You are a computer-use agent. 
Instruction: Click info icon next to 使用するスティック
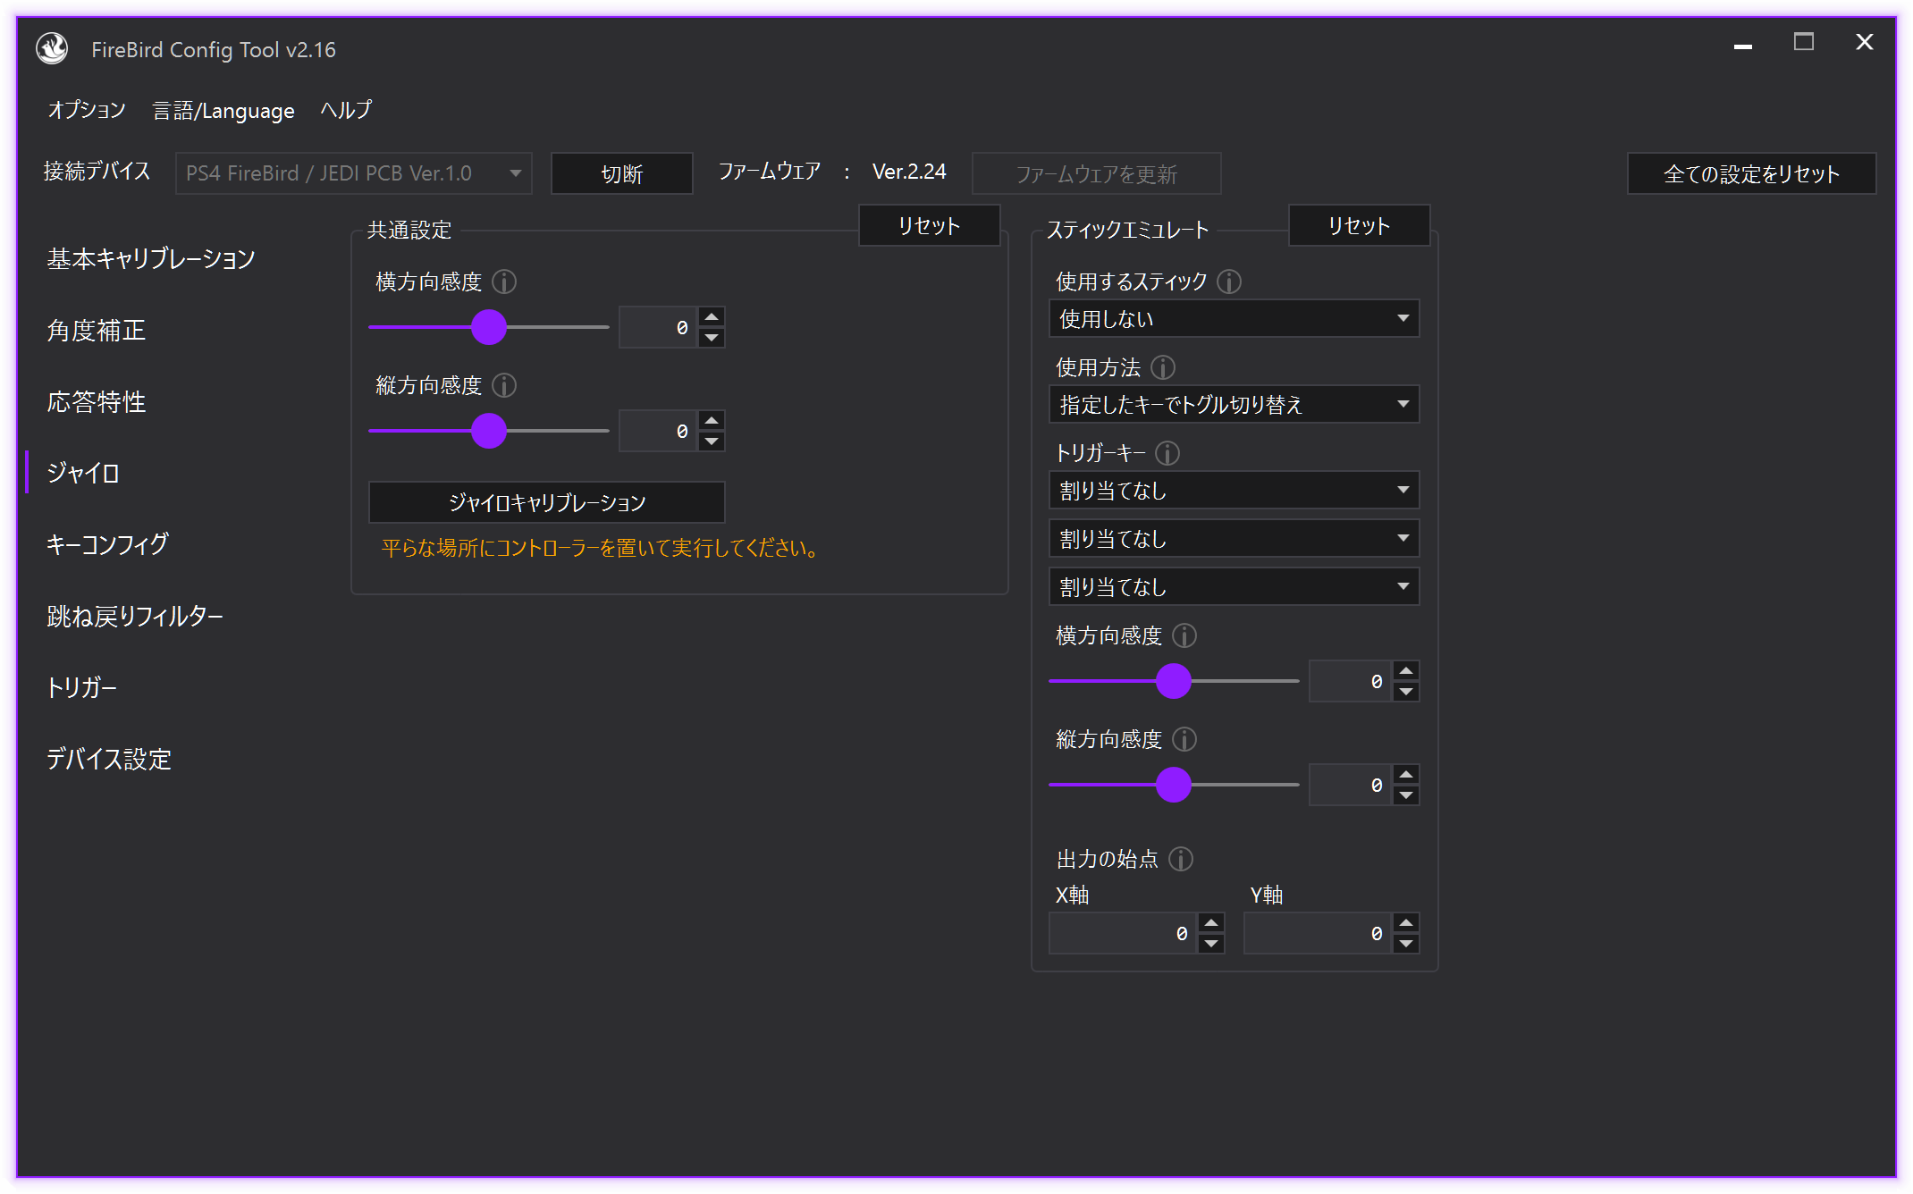pos(1229,282)
